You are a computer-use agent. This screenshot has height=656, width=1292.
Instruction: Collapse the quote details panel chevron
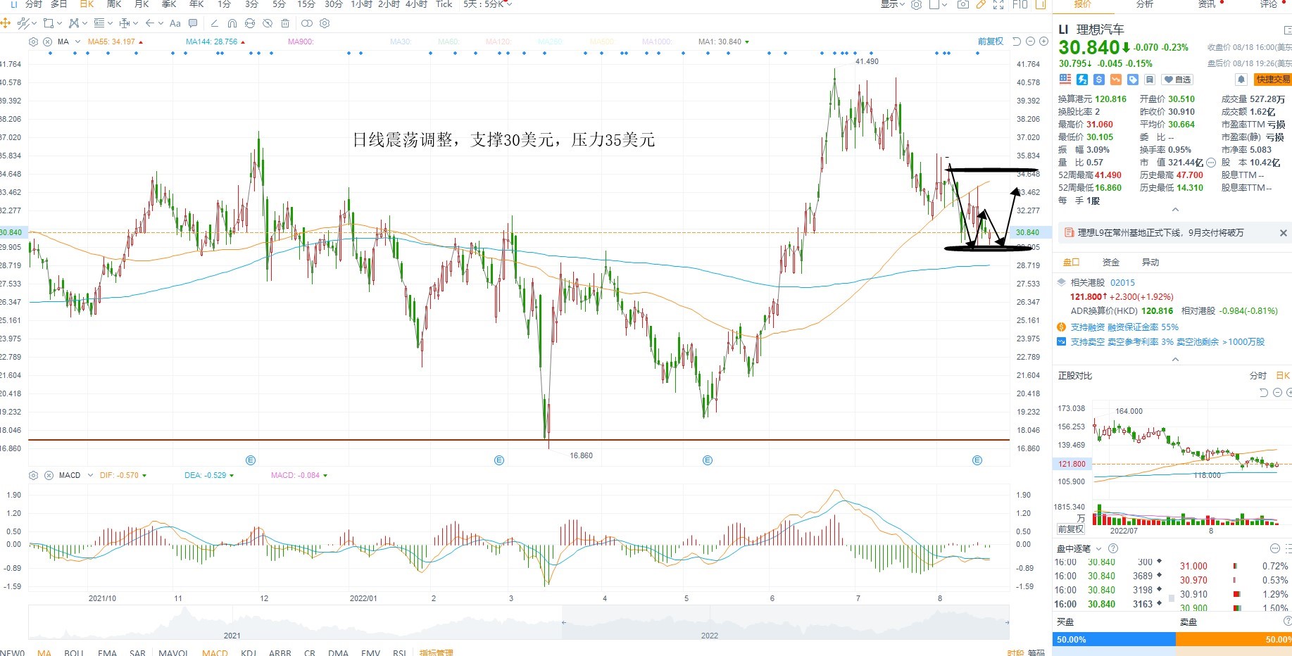pyautogui.click(x=1175, y=210)
